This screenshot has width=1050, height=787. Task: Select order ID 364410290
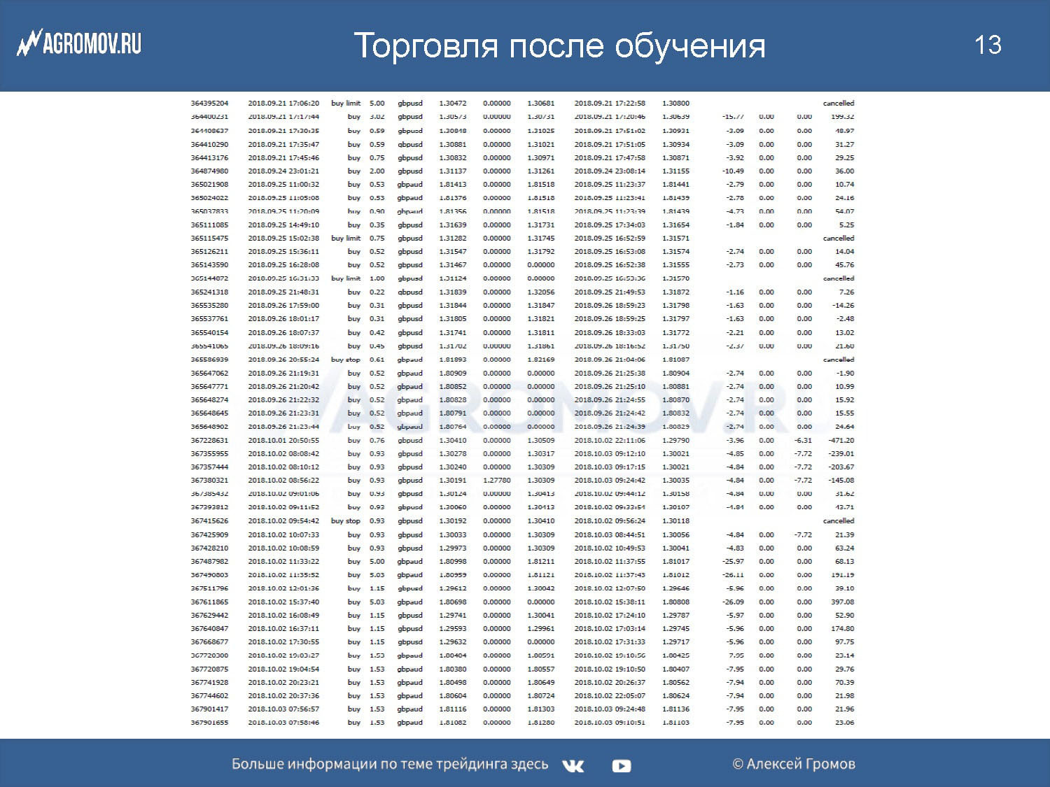[x=209, y=144]
